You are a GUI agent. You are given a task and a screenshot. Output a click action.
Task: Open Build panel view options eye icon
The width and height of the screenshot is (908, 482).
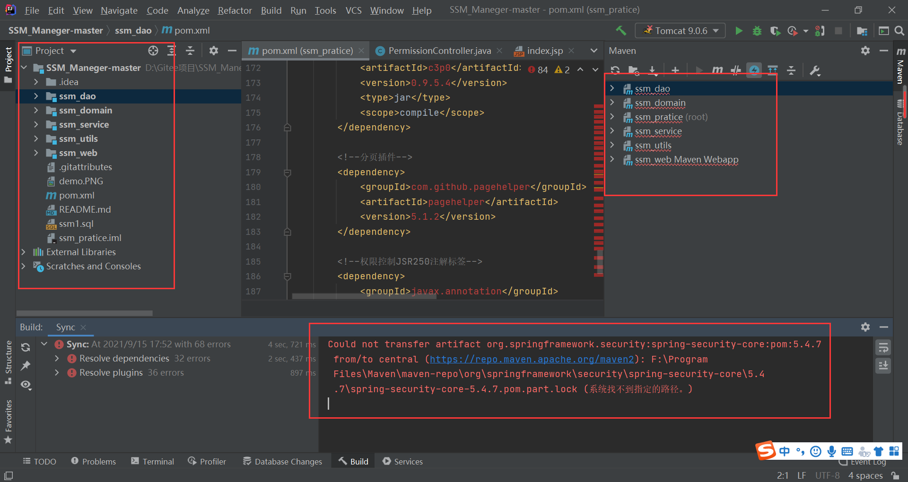pyautogui.click(x=26, y=385)
